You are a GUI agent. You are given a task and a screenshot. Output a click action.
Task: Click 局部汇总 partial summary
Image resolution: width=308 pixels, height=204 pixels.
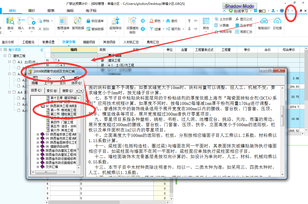[244, 32]
